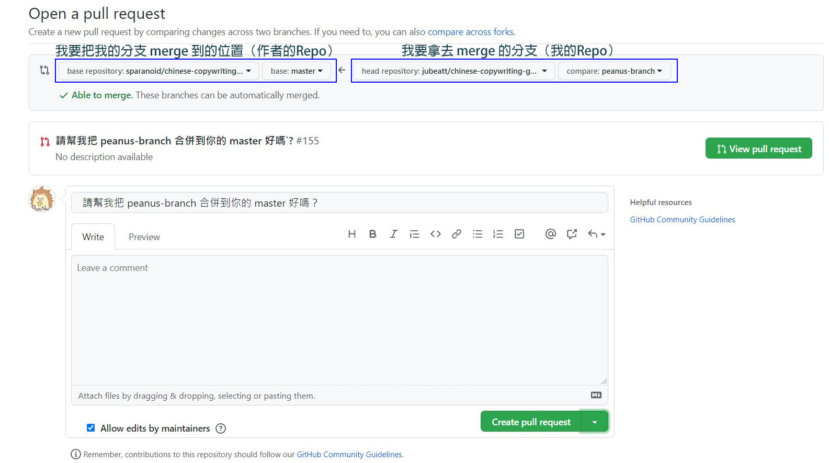Viewport: 829px width, 463px height.
Task: Apply italic formatting in comment toolbar
Action: click(393, 234)
